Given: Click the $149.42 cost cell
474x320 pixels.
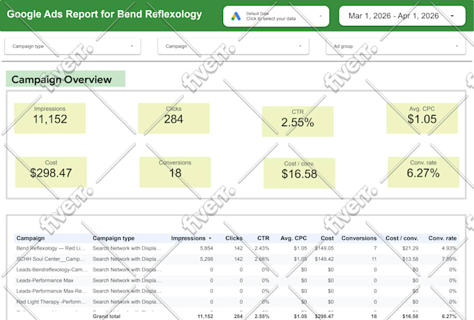Looking at the screenshot, I should [x=324, y=259].
